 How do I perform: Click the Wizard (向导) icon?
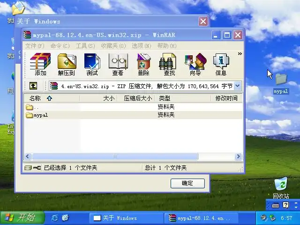coord(195,64)
